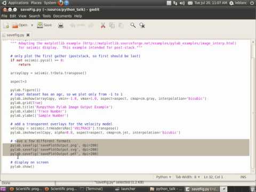Click the line 'pylab.figure(1)'

click(25, 90)
